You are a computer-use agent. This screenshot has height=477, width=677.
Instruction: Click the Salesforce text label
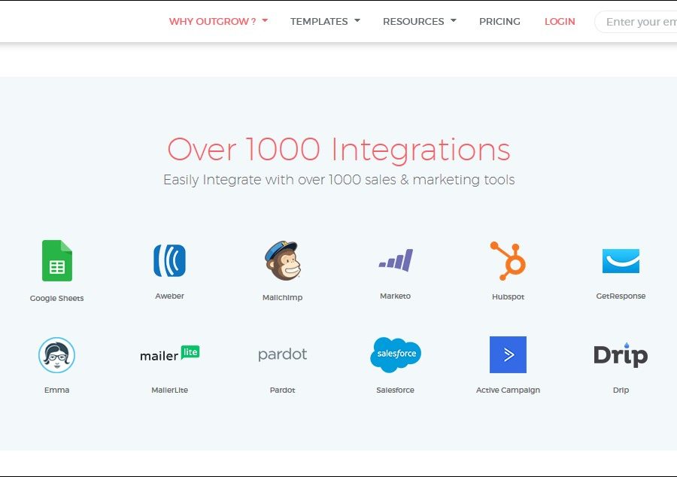pos(395,390)
